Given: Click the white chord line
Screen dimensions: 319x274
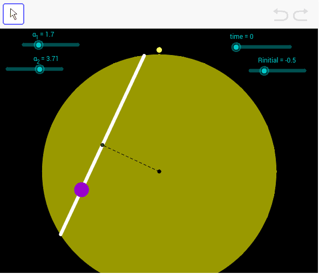Looking at the screenshot, I should click(x=103, y=145).
